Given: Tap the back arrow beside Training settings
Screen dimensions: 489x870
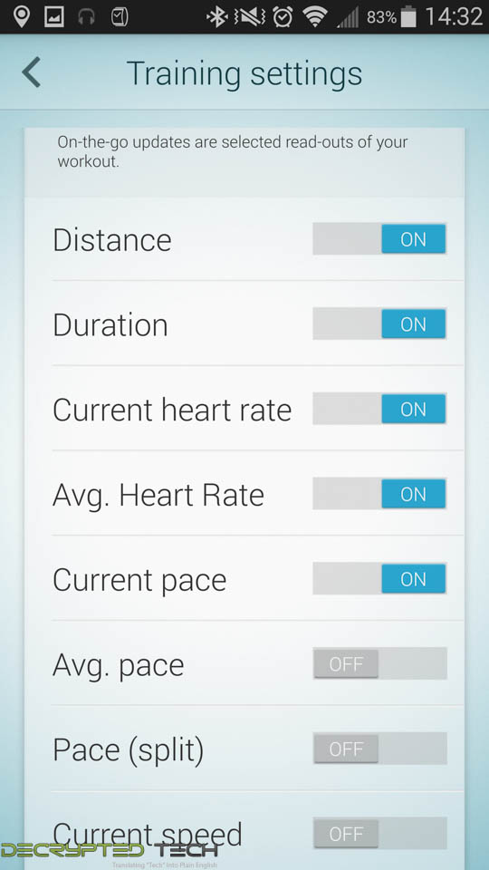Looking at the screenshot, I should tap(32, 72).
